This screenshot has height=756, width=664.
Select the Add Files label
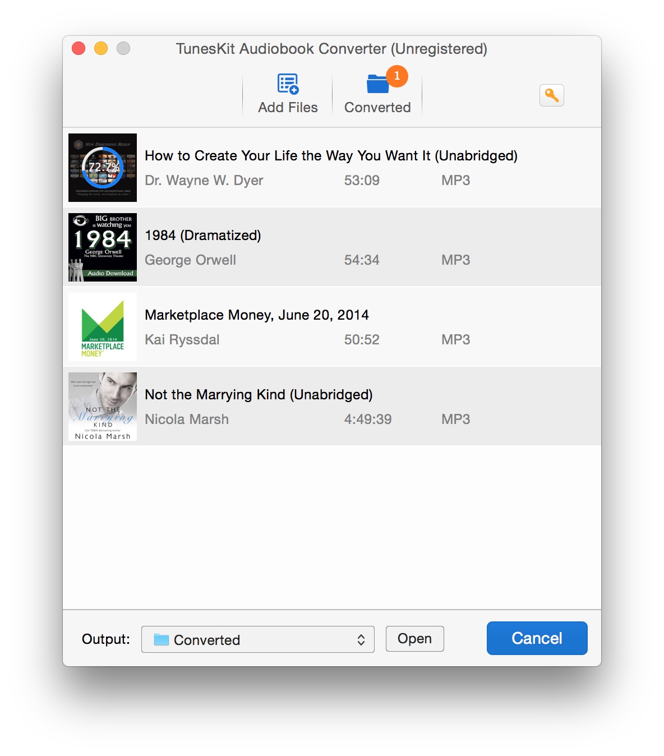click(x=288, y=107)
